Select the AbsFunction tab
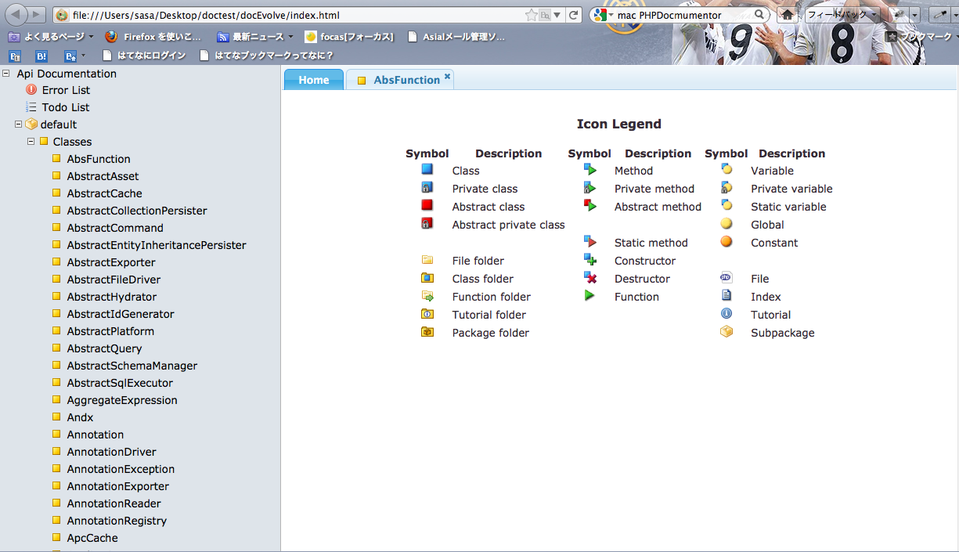This screenshot has height=552, width=959. (406, 80)
